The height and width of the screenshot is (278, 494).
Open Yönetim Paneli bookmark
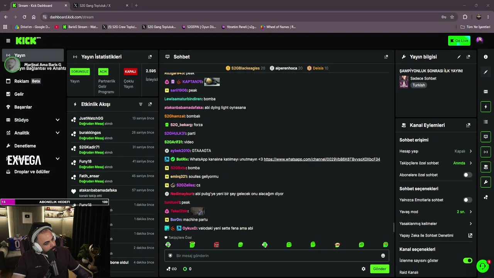(239, 27)
